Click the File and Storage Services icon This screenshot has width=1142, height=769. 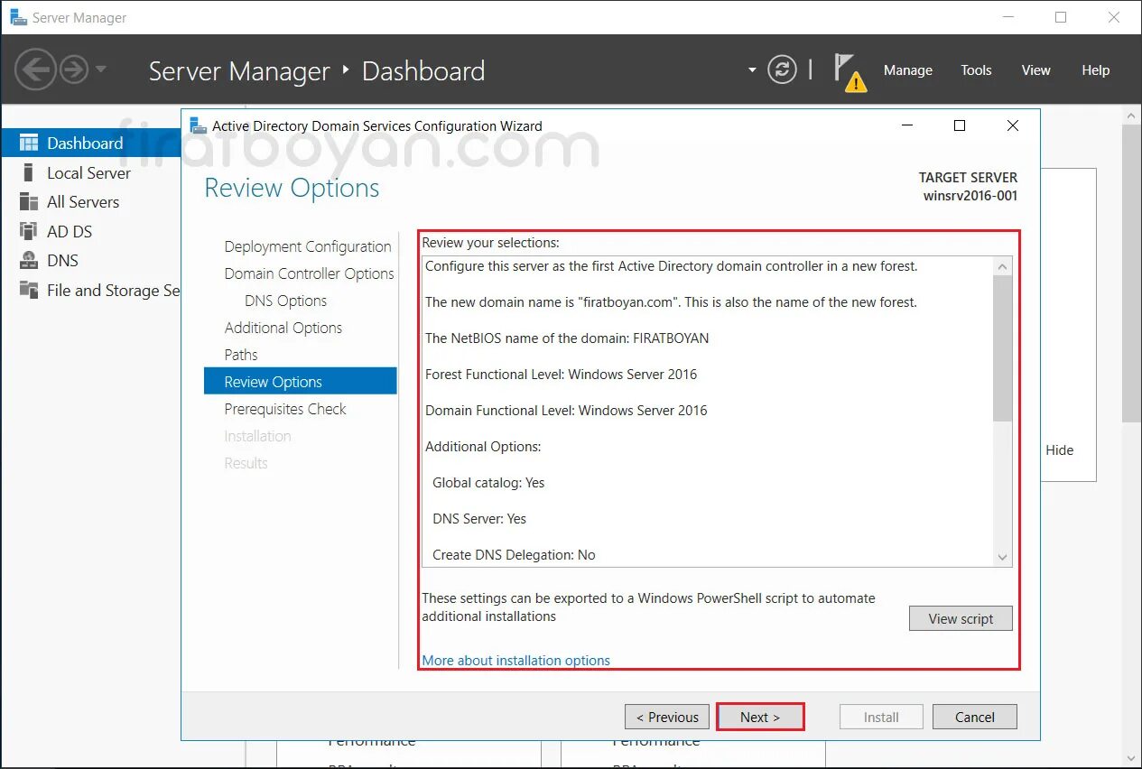(x=29, y=290)
